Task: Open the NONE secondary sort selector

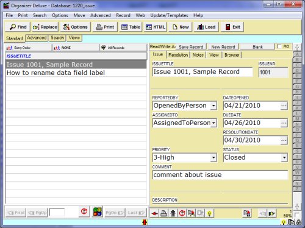Action: 76,48
